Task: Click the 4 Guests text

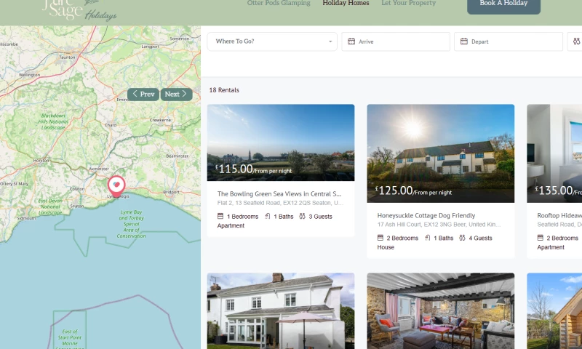Action: tap(480, 238)
